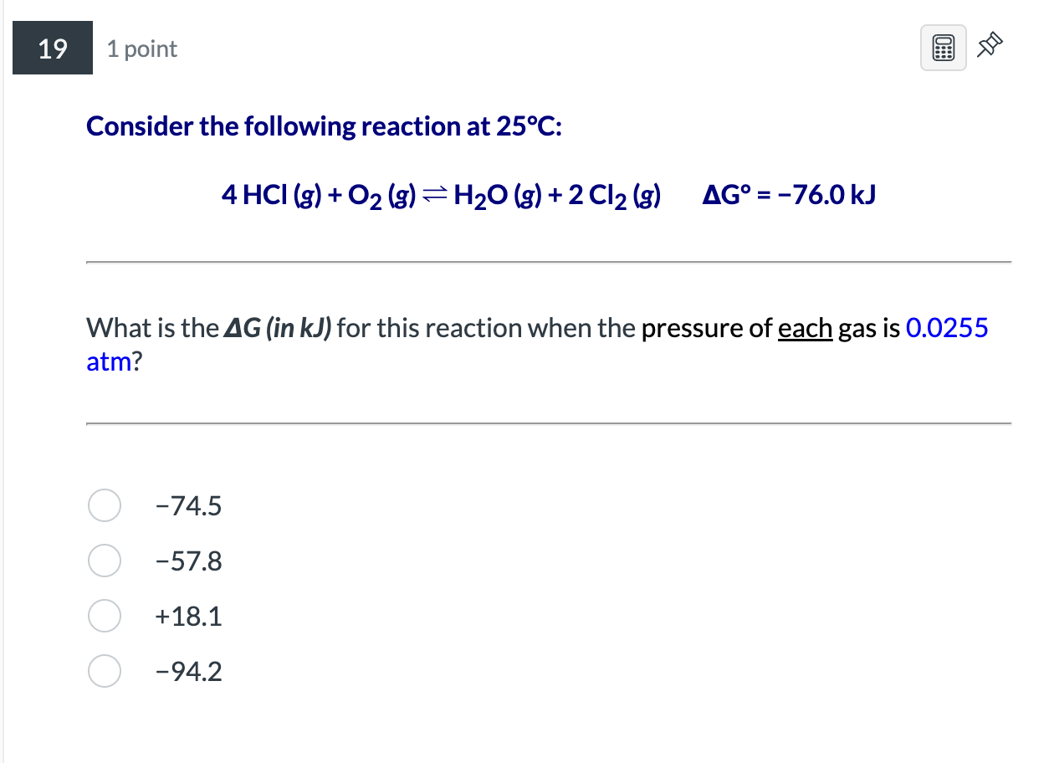Viewport: 1049px width, 763px height.
Task: Select the +18.1 answer choice
Action: [104, 616]
